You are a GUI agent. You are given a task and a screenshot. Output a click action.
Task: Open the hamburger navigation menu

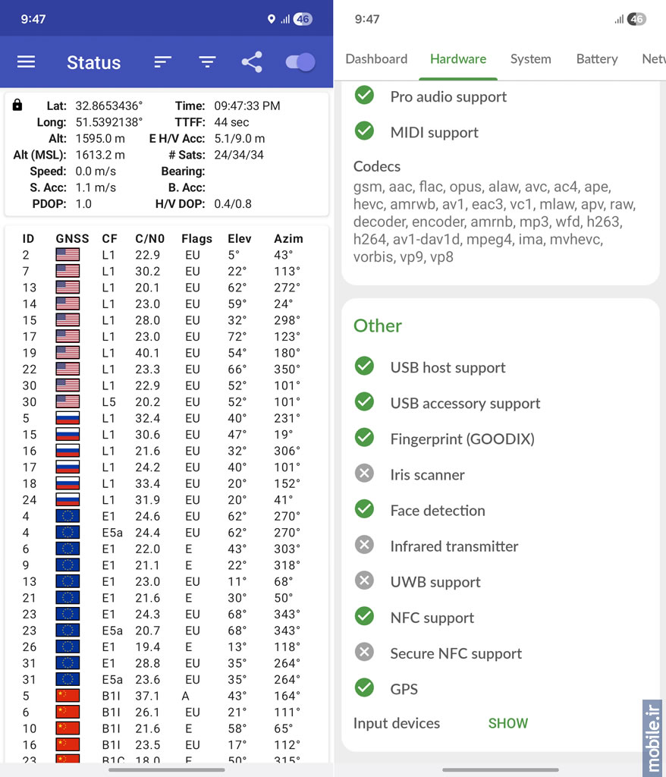(27, 62)
